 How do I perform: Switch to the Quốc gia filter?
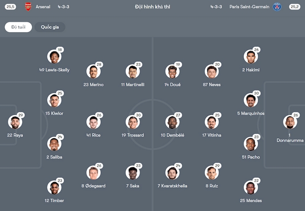[x=50, y=27]
